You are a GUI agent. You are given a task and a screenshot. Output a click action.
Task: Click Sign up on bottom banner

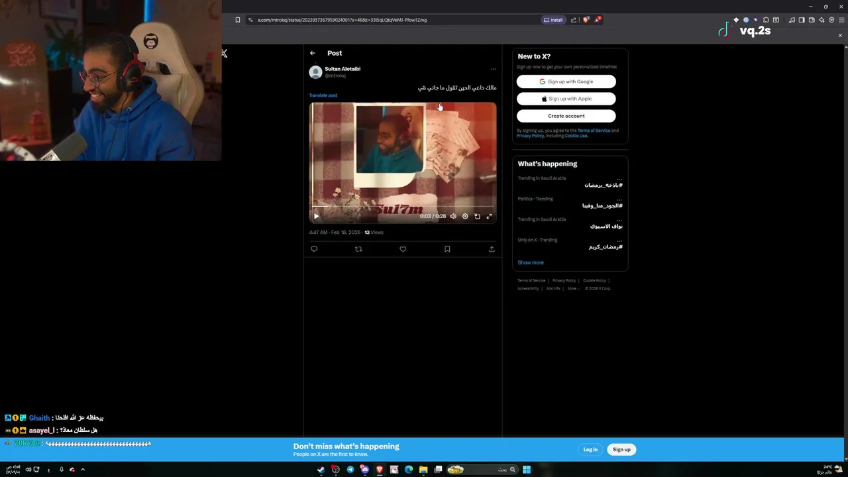point(621,449)
